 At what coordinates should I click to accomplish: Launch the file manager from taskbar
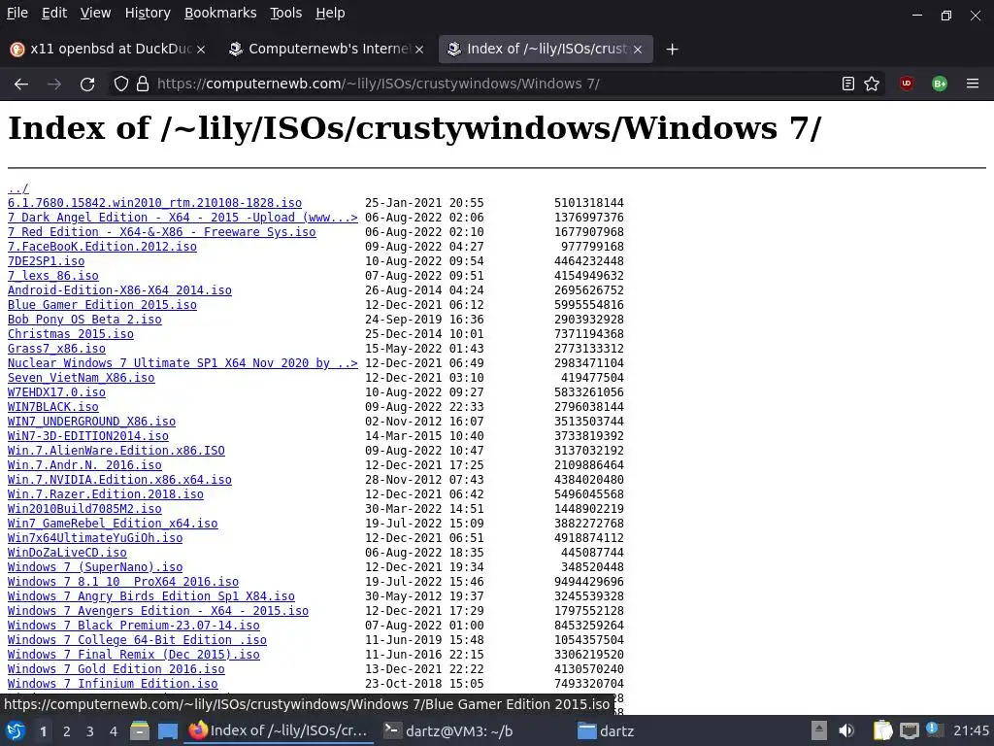click(x=140, y=730)
